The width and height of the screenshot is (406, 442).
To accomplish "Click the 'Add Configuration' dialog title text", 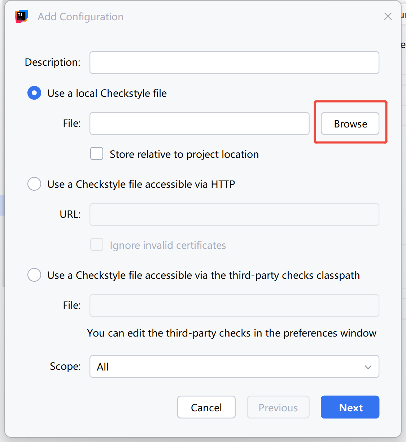I will pos(80,17).
